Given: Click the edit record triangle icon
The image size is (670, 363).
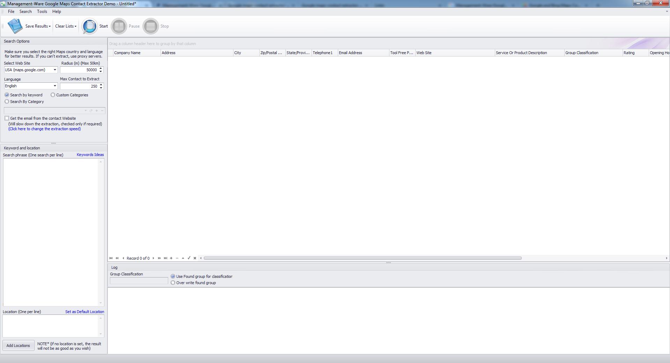Looking at the screenshot, I should pyautogui.click(x=183, y=258).
